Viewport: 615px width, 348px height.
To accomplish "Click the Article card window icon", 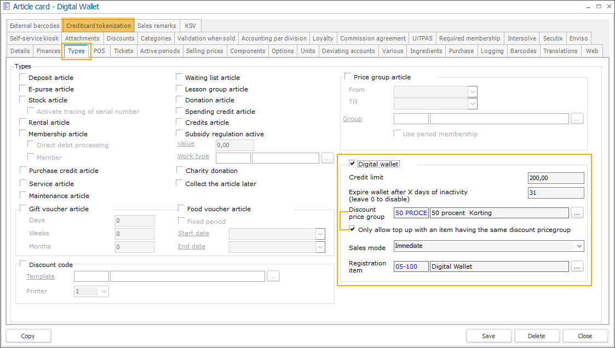I will (x=7, y=7).
